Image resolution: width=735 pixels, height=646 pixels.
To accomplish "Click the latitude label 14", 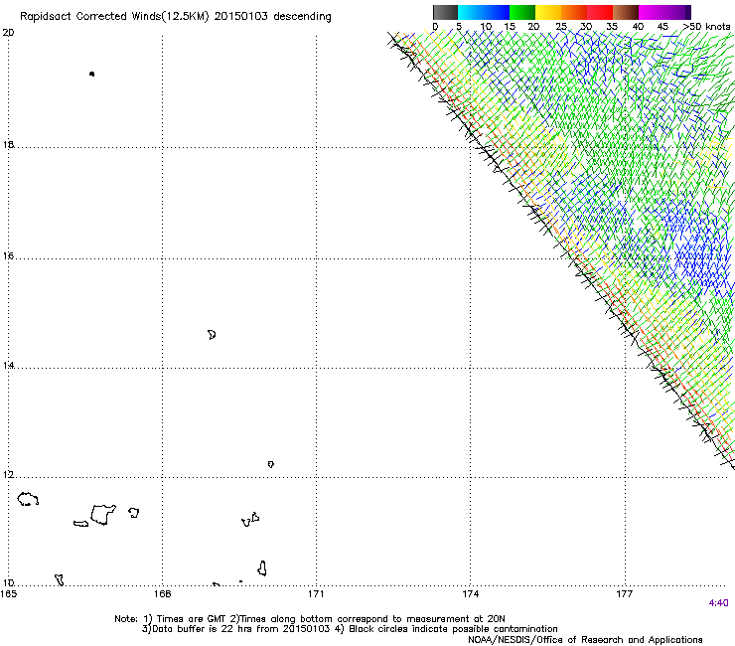I will (8, 366).
